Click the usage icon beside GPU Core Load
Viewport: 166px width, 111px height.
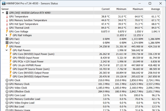pos(7,95)
